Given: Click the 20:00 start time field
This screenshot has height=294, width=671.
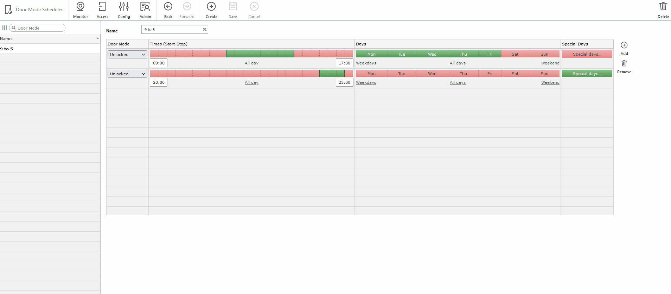Looking at the screenshot, I should 159,82.
